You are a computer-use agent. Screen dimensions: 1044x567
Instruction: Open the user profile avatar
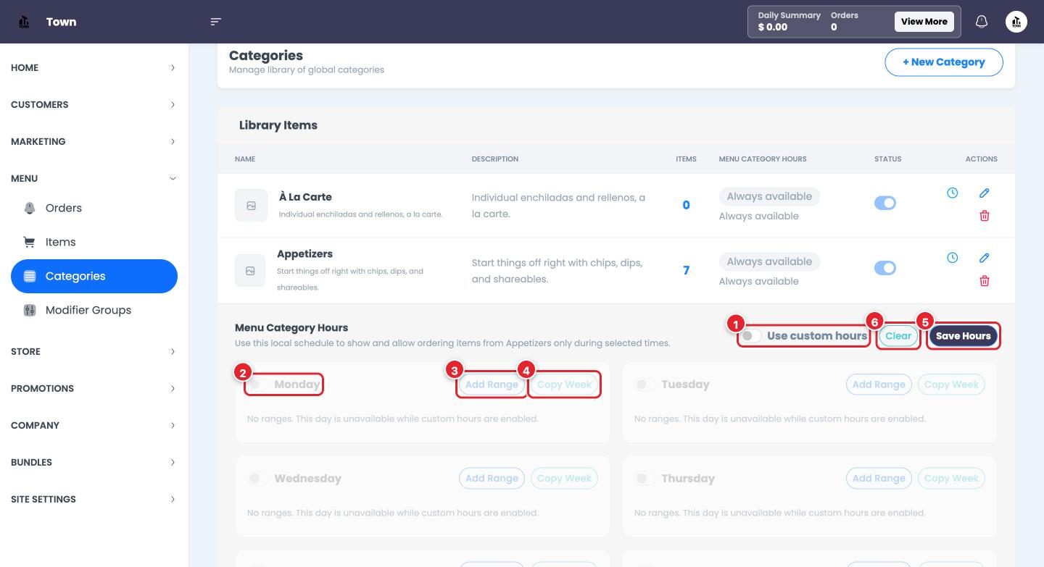click(1016, 22)
